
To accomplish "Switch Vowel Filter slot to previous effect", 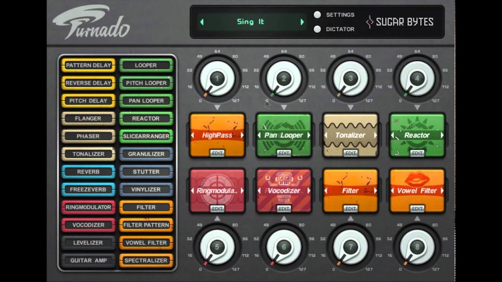I will pos(393,191).
